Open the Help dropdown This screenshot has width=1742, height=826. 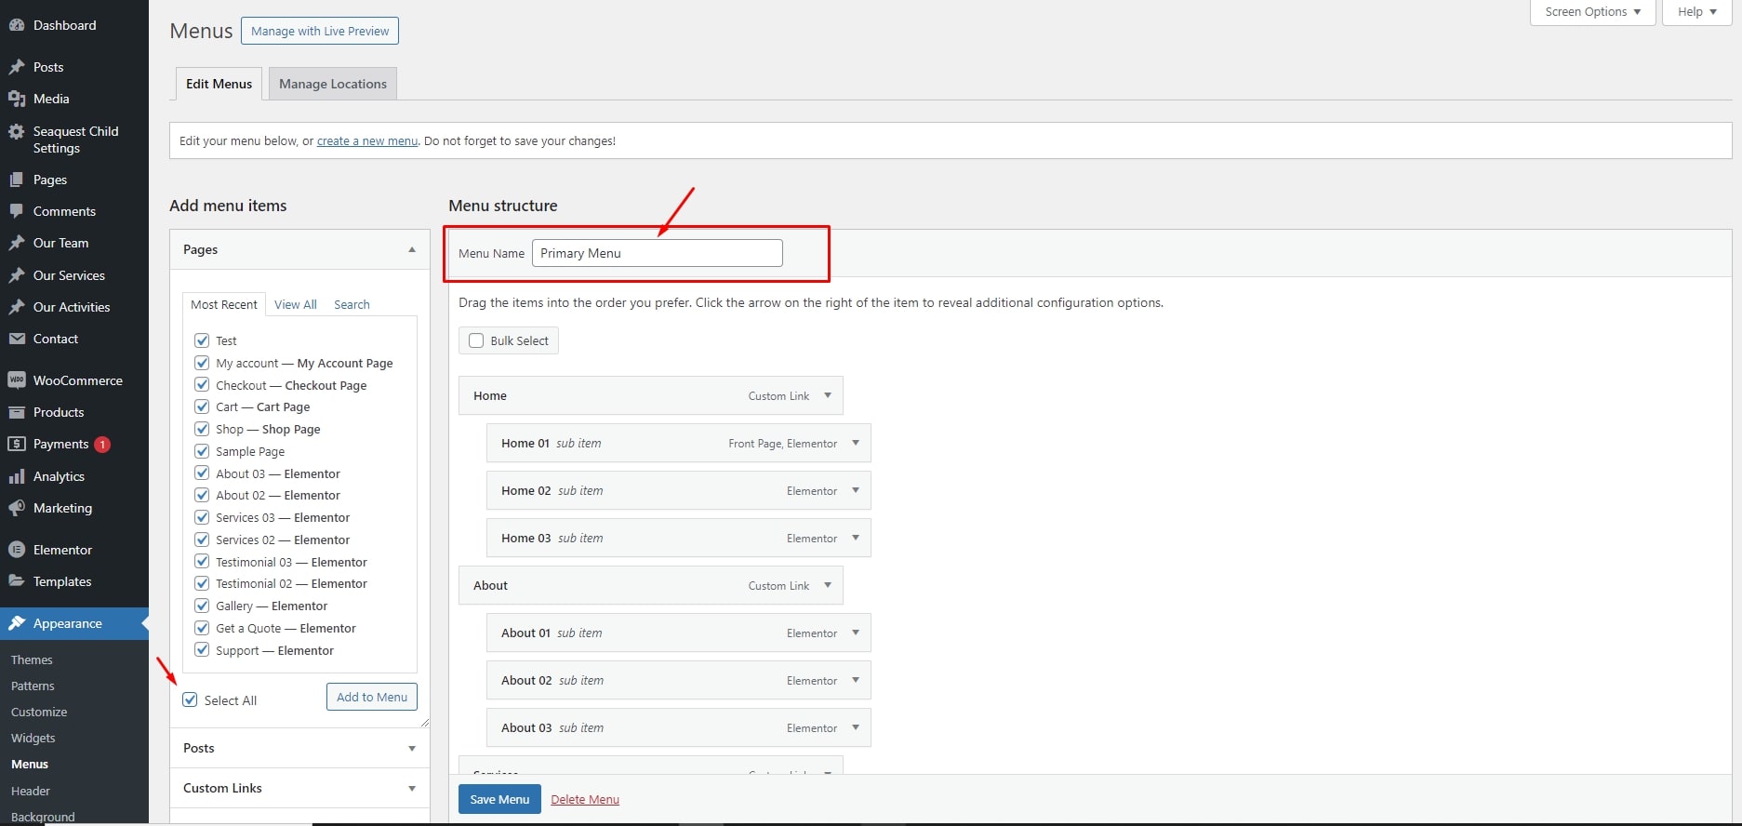click(1697, 12)
